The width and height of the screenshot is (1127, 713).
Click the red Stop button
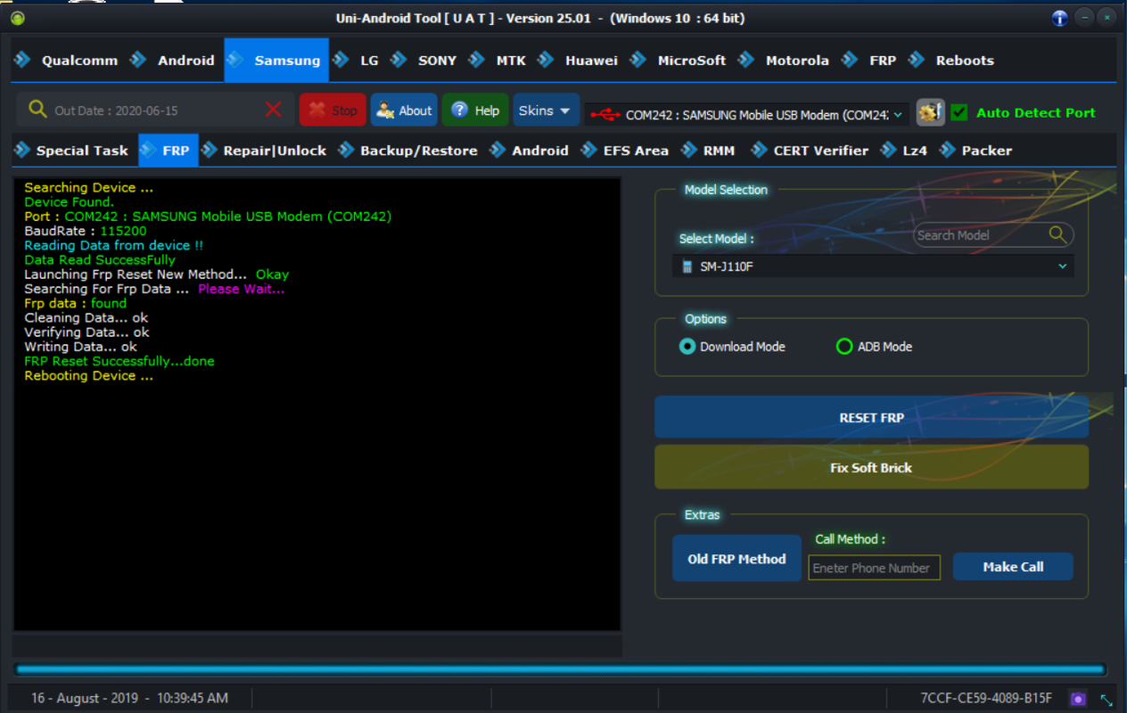pyautogui.click(x=333, y=111)
